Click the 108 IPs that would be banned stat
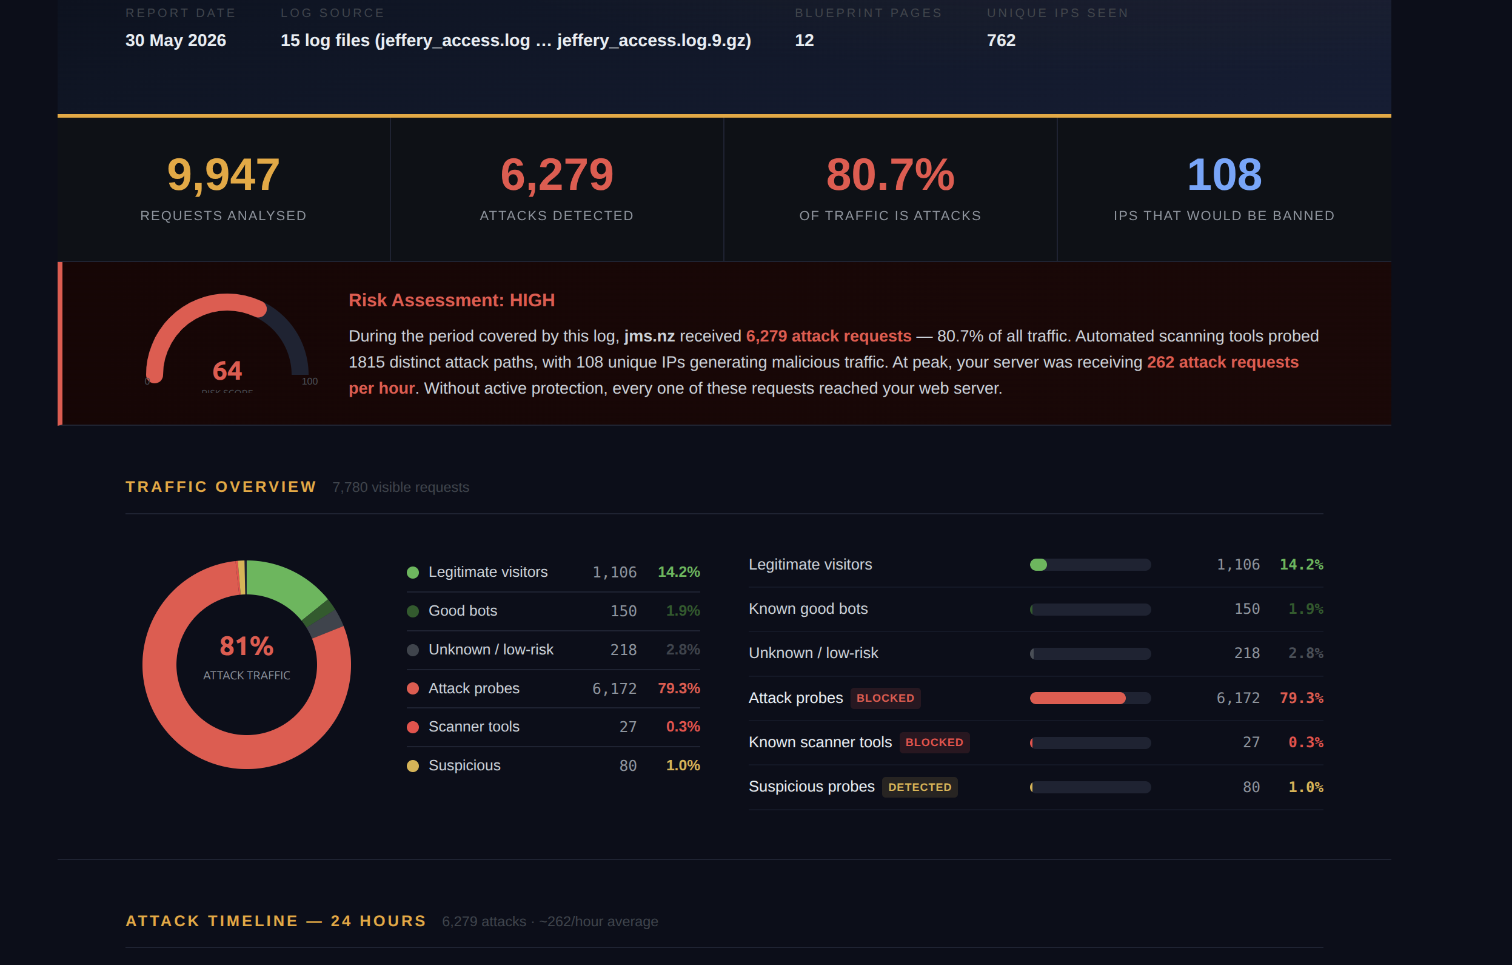The height and width of the screenshot is (965, 1512). coord(1224,188)
